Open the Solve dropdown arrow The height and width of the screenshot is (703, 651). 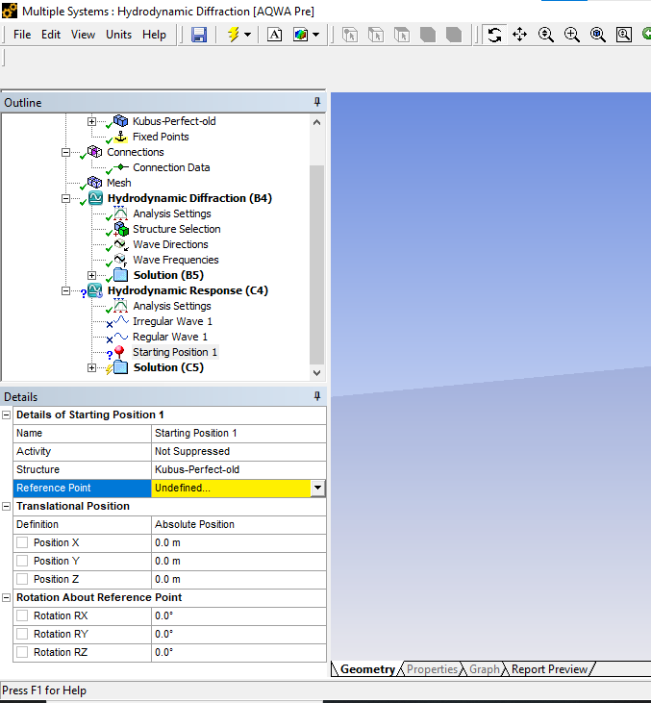pos(247,35)
